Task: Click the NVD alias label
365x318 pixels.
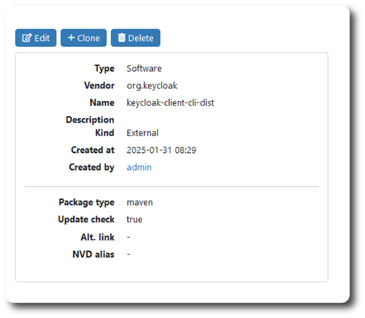Action: [x=93, y=254]
